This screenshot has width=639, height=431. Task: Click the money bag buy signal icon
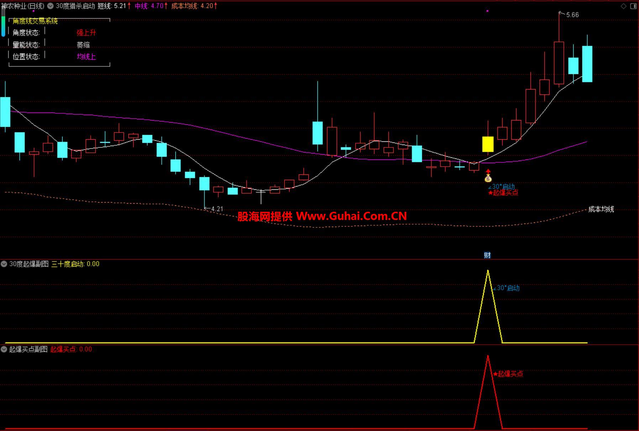(488, 178)
